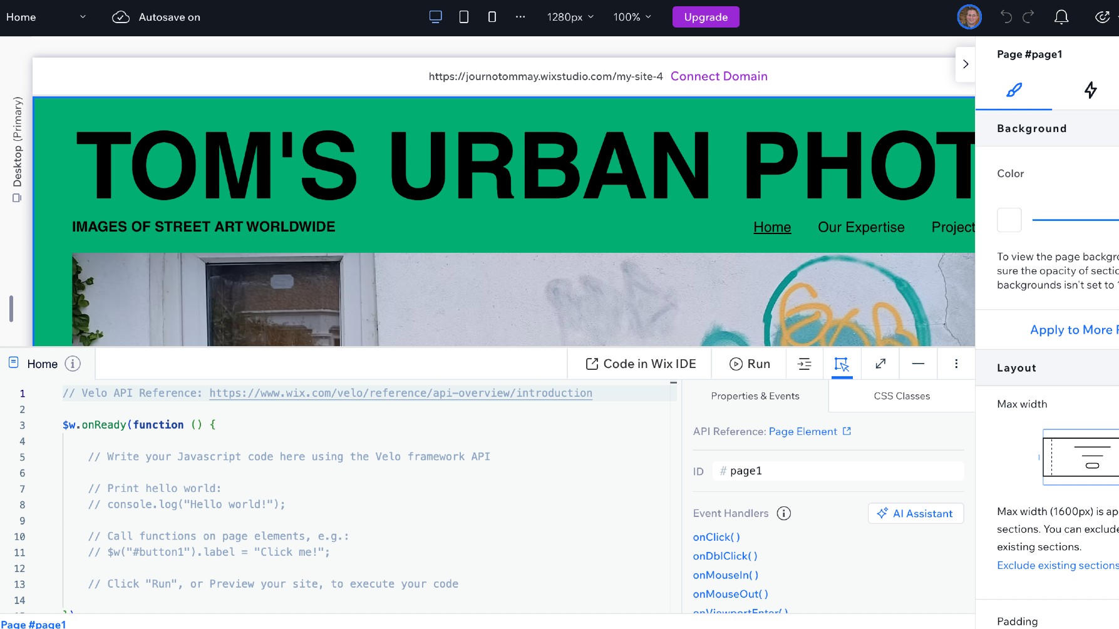Click the format code icon
Viewport: 1119px width, 629px height.
(804, 364)
